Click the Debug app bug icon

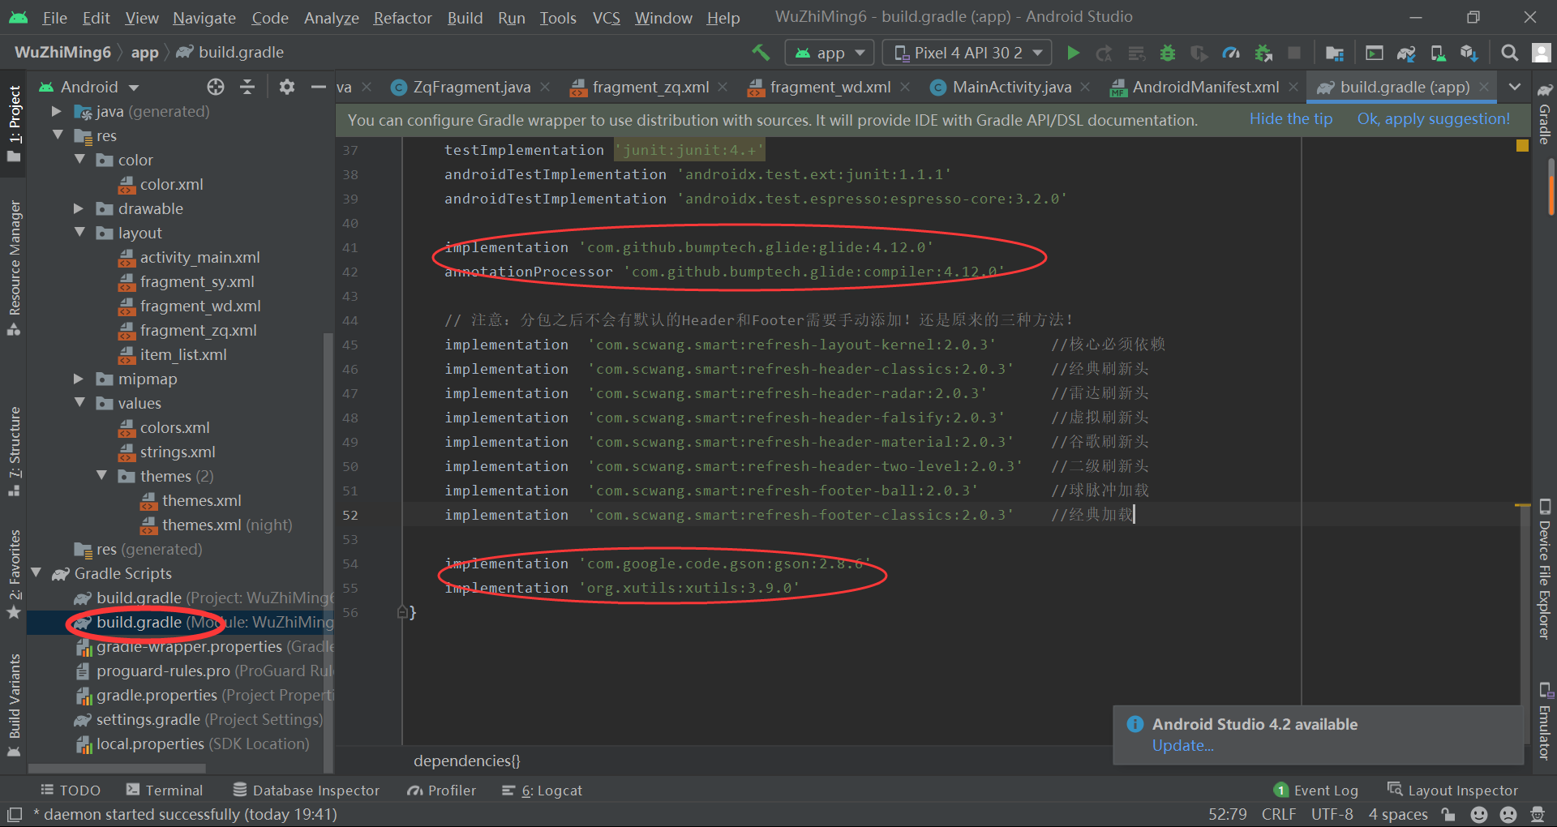click(1168, 53)
